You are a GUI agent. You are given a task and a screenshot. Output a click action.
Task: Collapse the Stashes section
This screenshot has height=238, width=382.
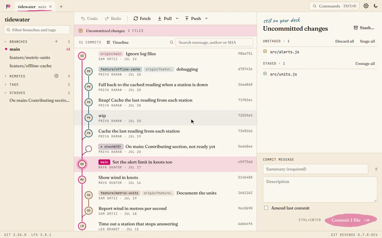coord(5,93)
